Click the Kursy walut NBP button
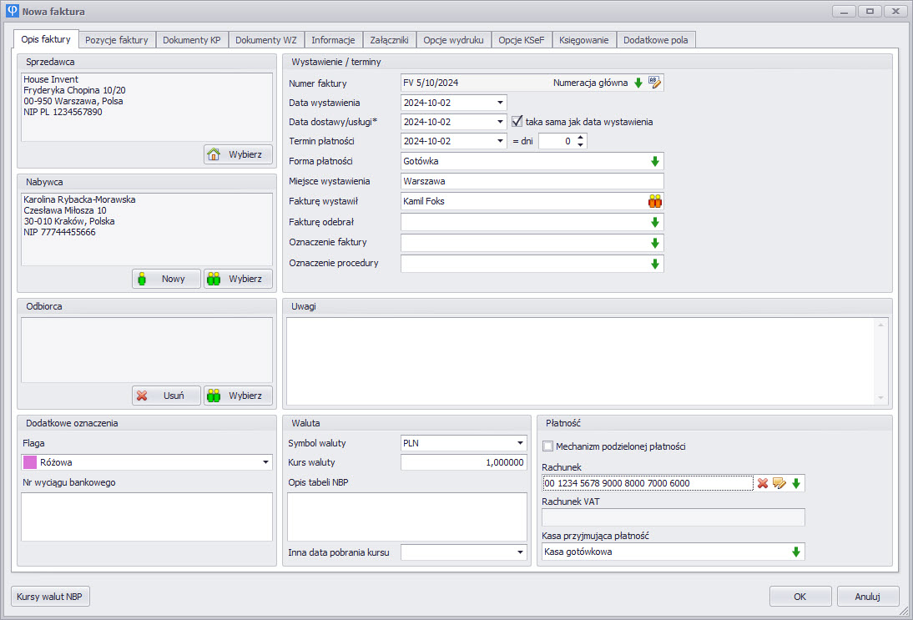The image size is (913, 620). (51, 597)
